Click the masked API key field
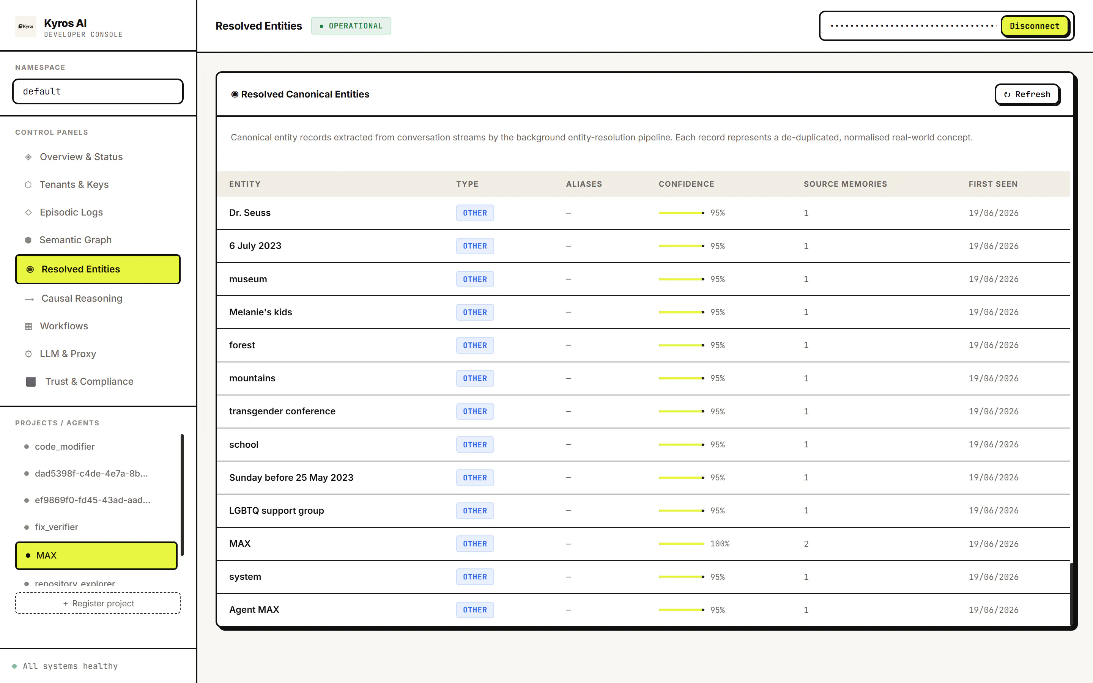Viewport: 1093px width, 683px height. click(x=912, y=26)
